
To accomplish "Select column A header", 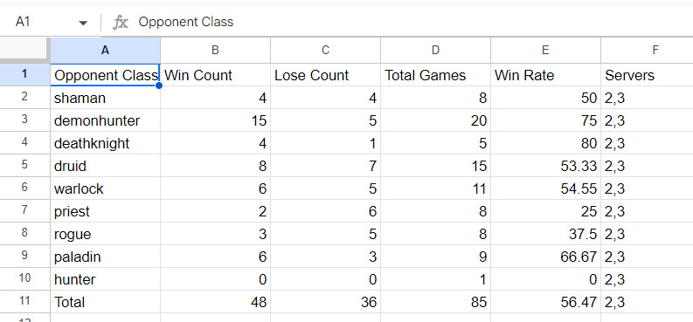I will coord(105,51).
